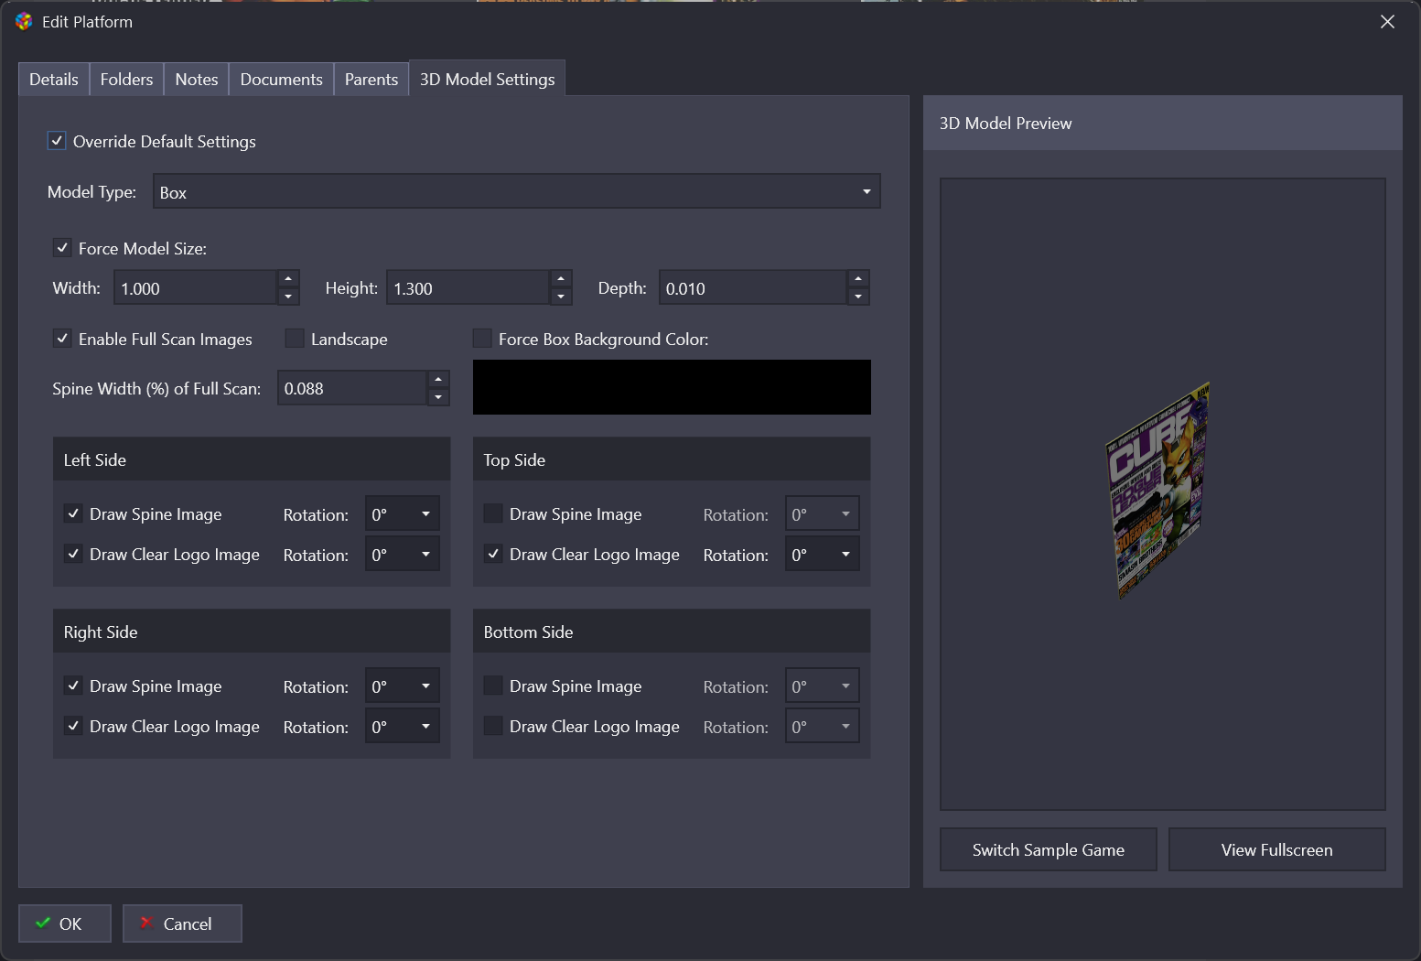Decrease Spine Width percentage with down arrow
1421x961 pixels.
point(438,397)
